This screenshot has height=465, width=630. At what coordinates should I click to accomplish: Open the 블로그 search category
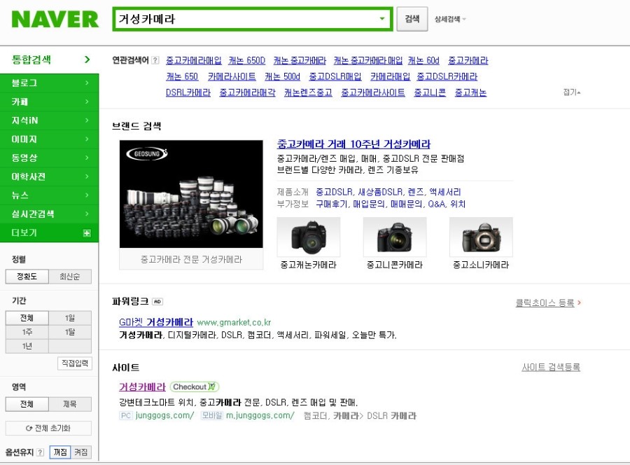coord(50,83)
